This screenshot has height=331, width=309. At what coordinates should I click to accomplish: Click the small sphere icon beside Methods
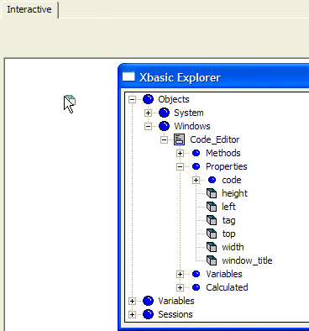(x=196, y=153)
